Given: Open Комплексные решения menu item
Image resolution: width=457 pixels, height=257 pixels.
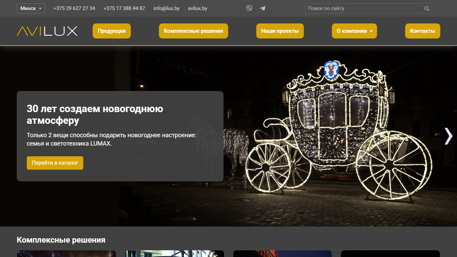Looking at the screenshot, I should (193, 31).
